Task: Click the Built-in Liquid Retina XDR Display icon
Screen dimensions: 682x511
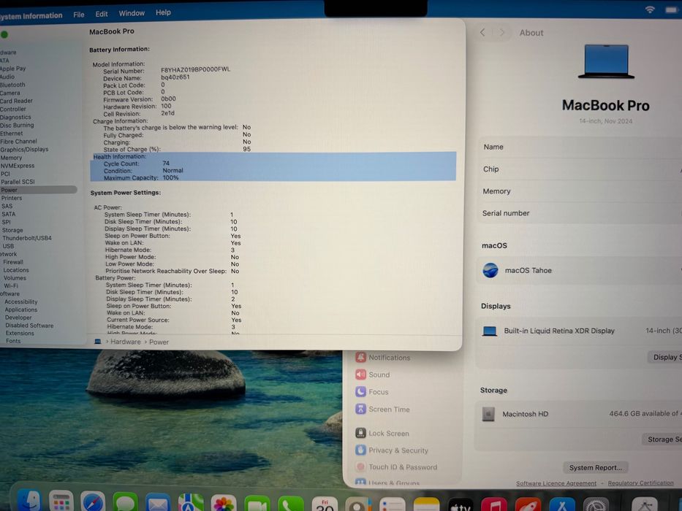Action: (x=489, y=331)
